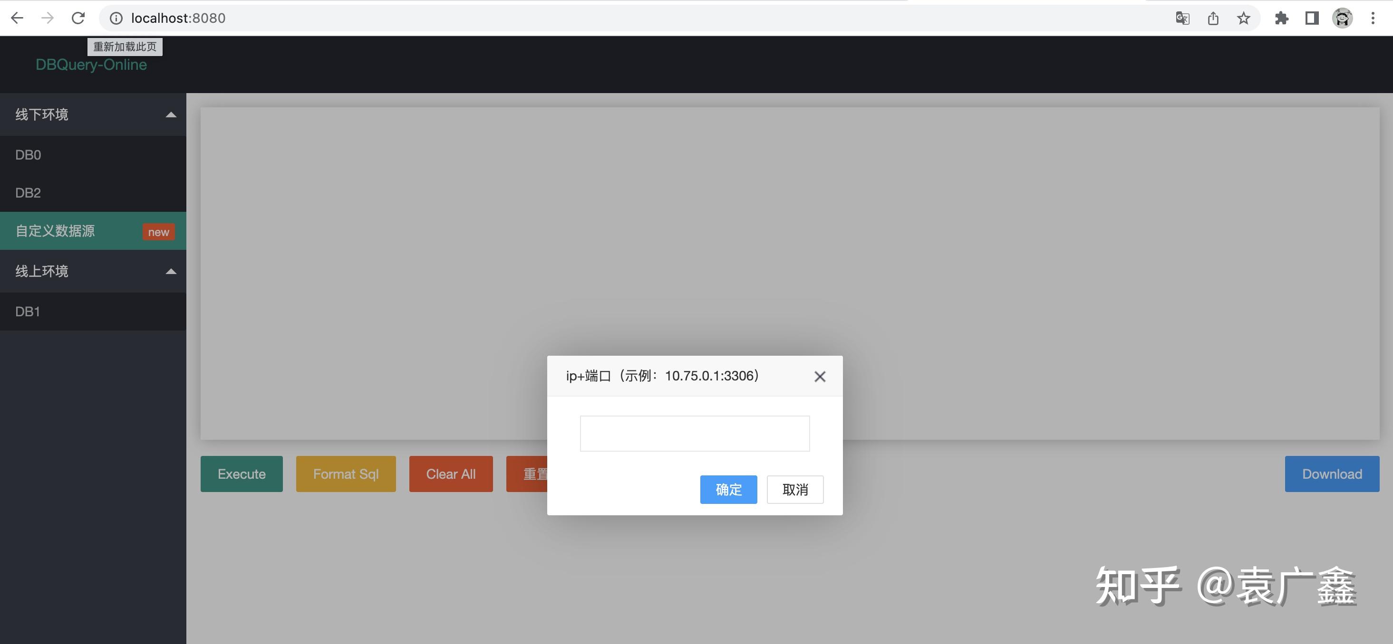
Task: Collapse the 线下环境 section
Action: point(171,114)
